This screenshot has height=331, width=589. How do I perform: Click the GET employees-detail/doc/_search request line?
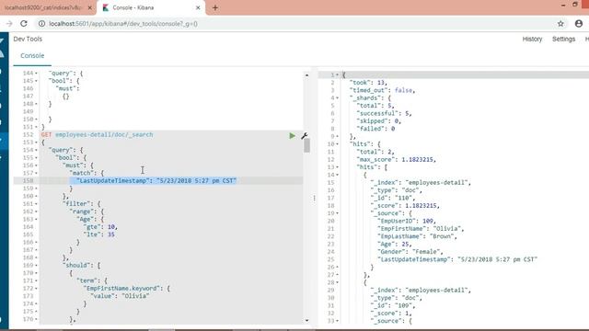tap(97, 135)
